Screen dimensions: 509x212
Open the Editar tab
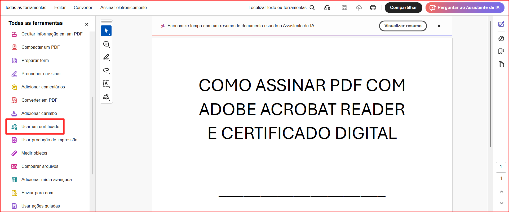click(x=60, y=8)
